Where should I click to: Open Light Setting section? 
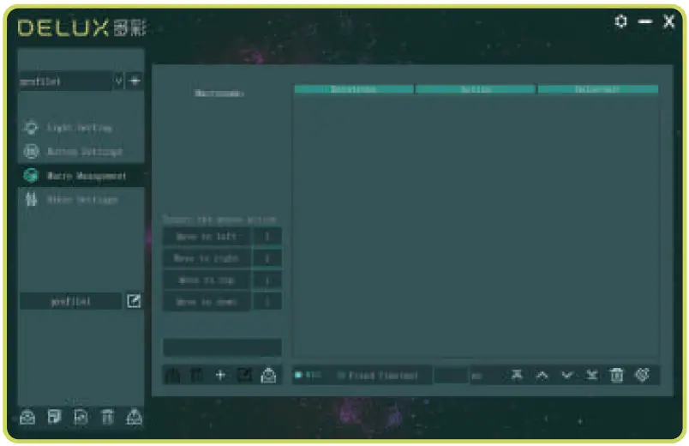(x=80, y=128)
